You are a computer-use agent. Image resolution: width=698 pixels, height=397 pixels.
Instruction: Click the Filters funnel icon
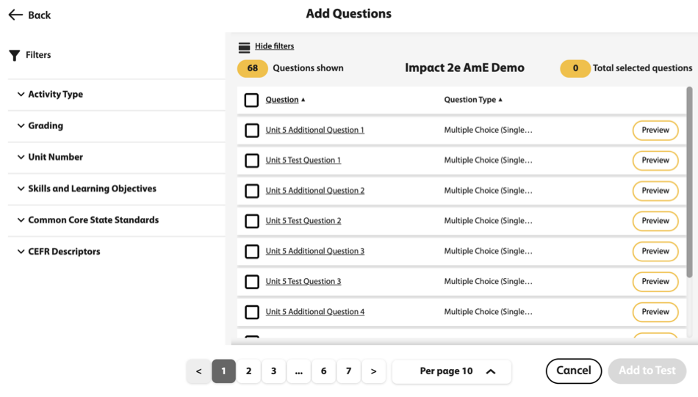tap(14, 56)
